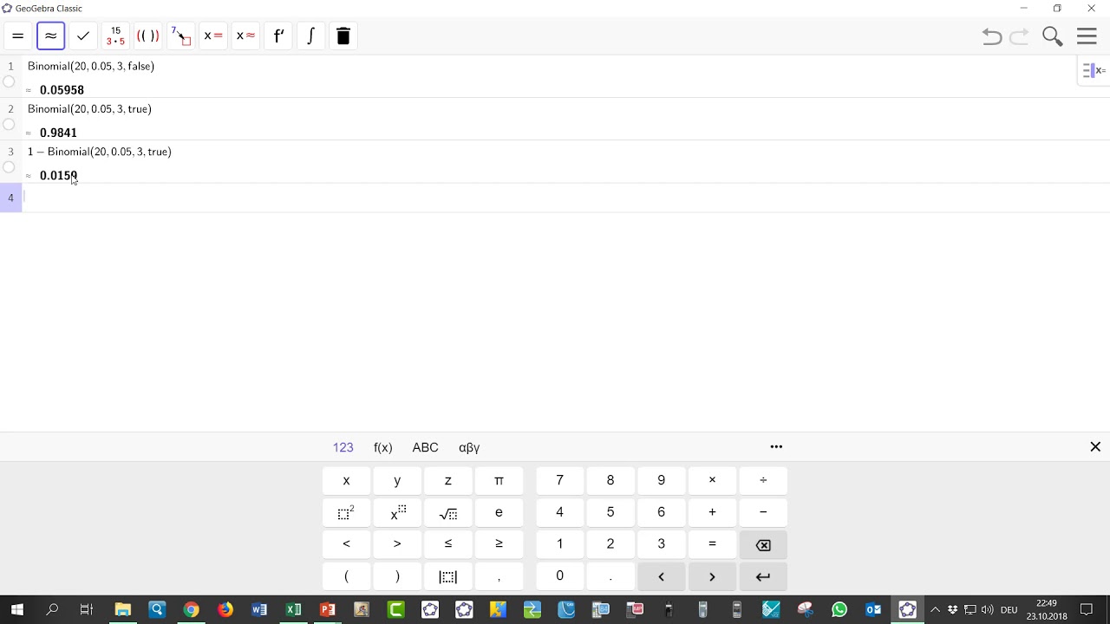The height and width of the screenshot is (624, 1110).
Task: Switch to the ABC keyboard tab
Action: pos(425,447)
